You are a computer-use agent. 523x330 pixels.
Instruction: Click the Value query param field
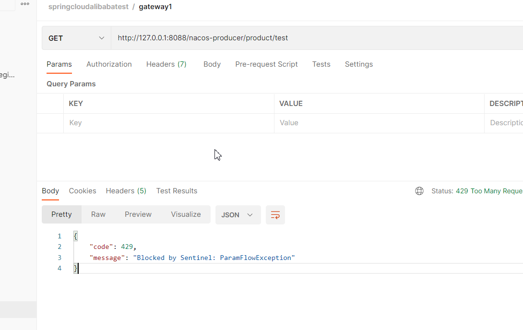click(x=379, y=123)
